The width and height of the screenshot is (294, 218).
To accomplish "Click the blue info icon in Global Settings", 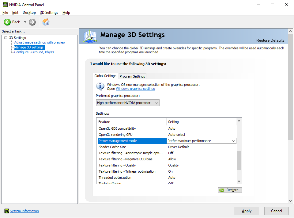I will pyautogui.click(x=100, y=86).
